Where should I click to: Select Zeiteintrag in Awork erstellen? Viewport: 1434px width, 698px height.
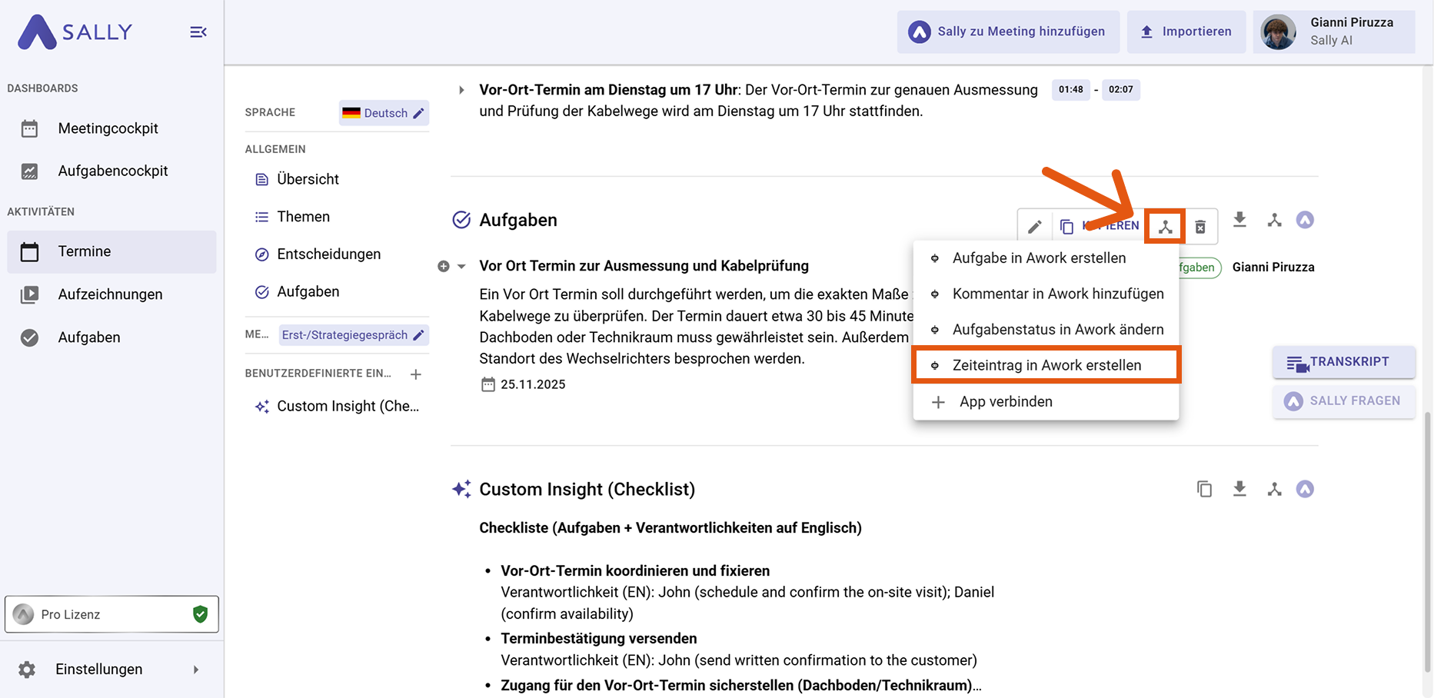point(1046,365)
